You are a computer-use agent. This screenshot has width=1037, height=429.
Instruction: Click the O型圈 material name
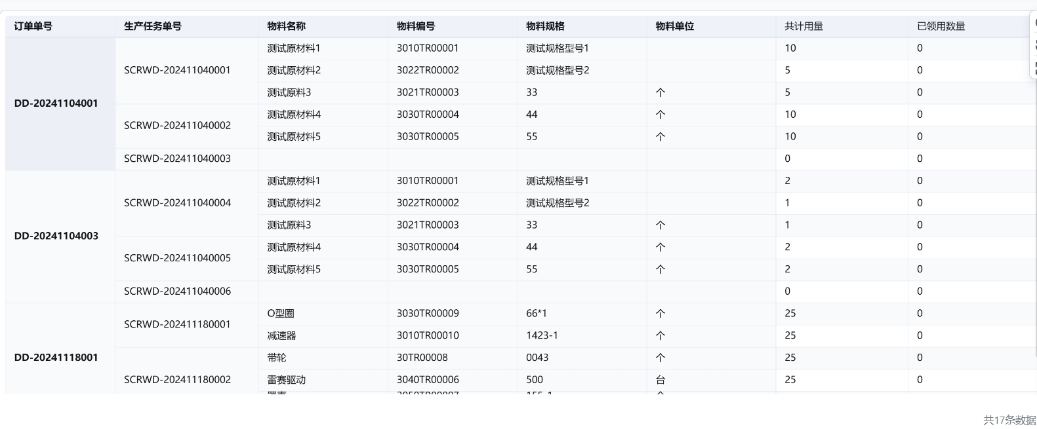point(281,314)
